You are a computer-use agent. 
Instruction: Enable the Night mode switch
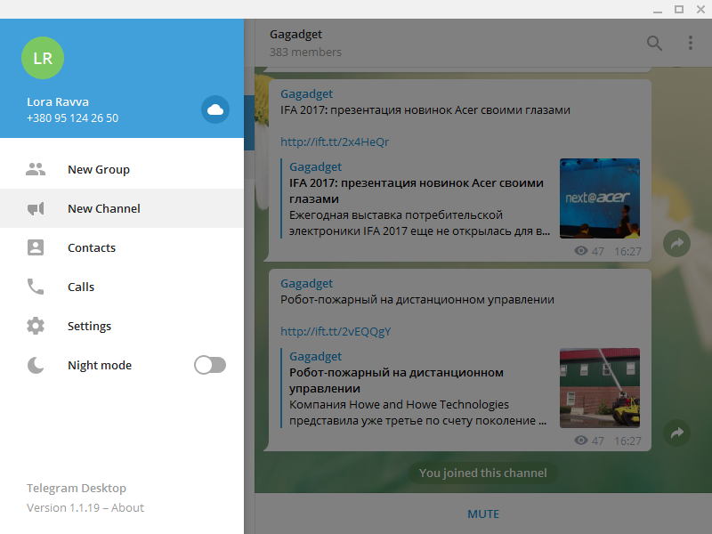pyautogui.click(x=210, y=365)
